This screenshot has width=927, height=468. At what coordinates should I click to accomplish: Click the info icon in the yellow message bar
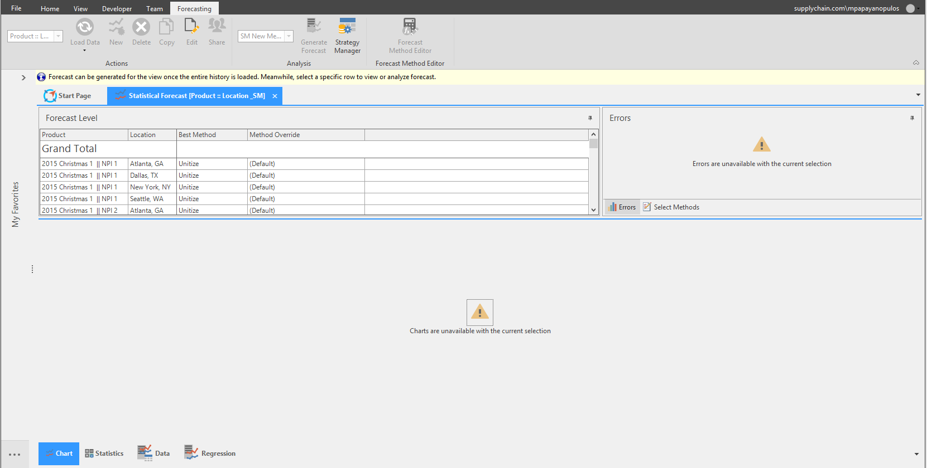point(41,77)
